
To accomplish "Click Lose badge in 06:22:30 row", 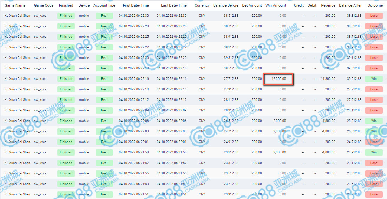I will (x=374, y=16).
